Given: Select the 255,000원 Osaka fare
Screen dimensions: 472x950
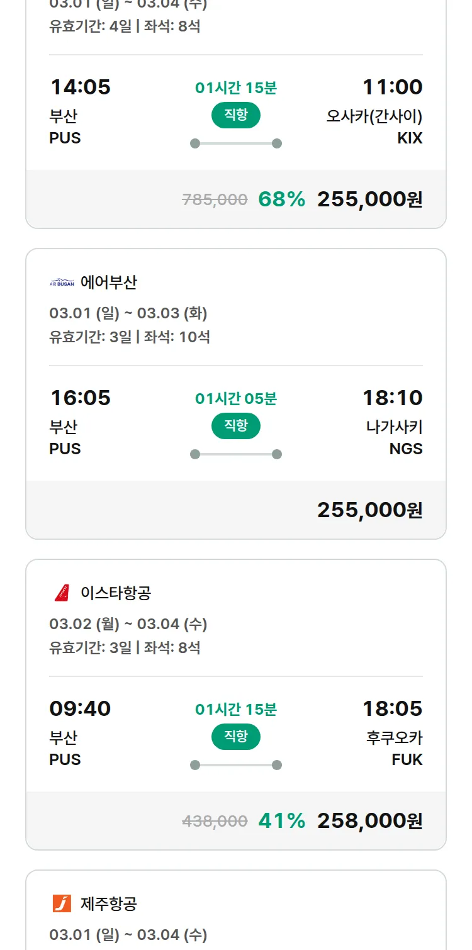Looking at the screenshot, I should point(369,199).
